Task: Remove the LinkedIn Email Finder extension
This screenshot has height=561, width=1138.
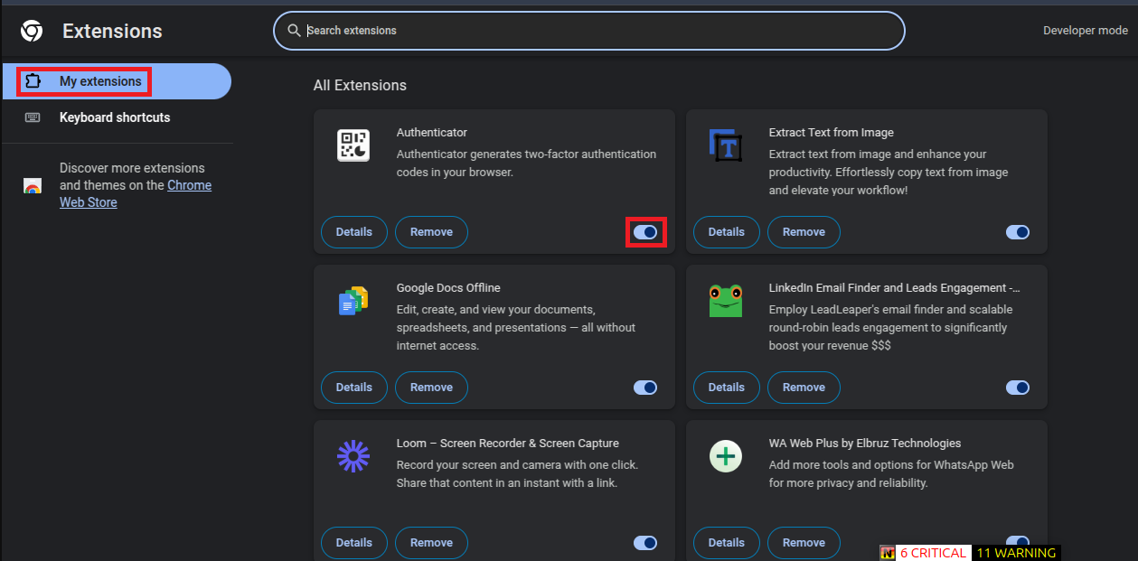Action: [804, 388]
